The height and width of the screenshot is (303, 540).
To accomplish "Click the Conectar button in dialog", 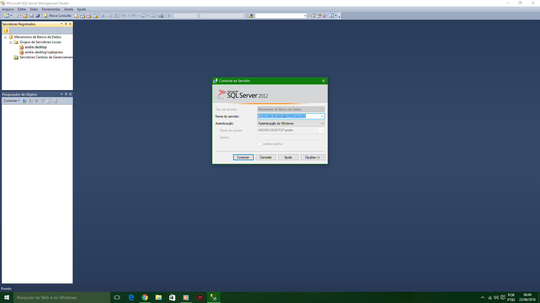I will [x=243, y=157].
